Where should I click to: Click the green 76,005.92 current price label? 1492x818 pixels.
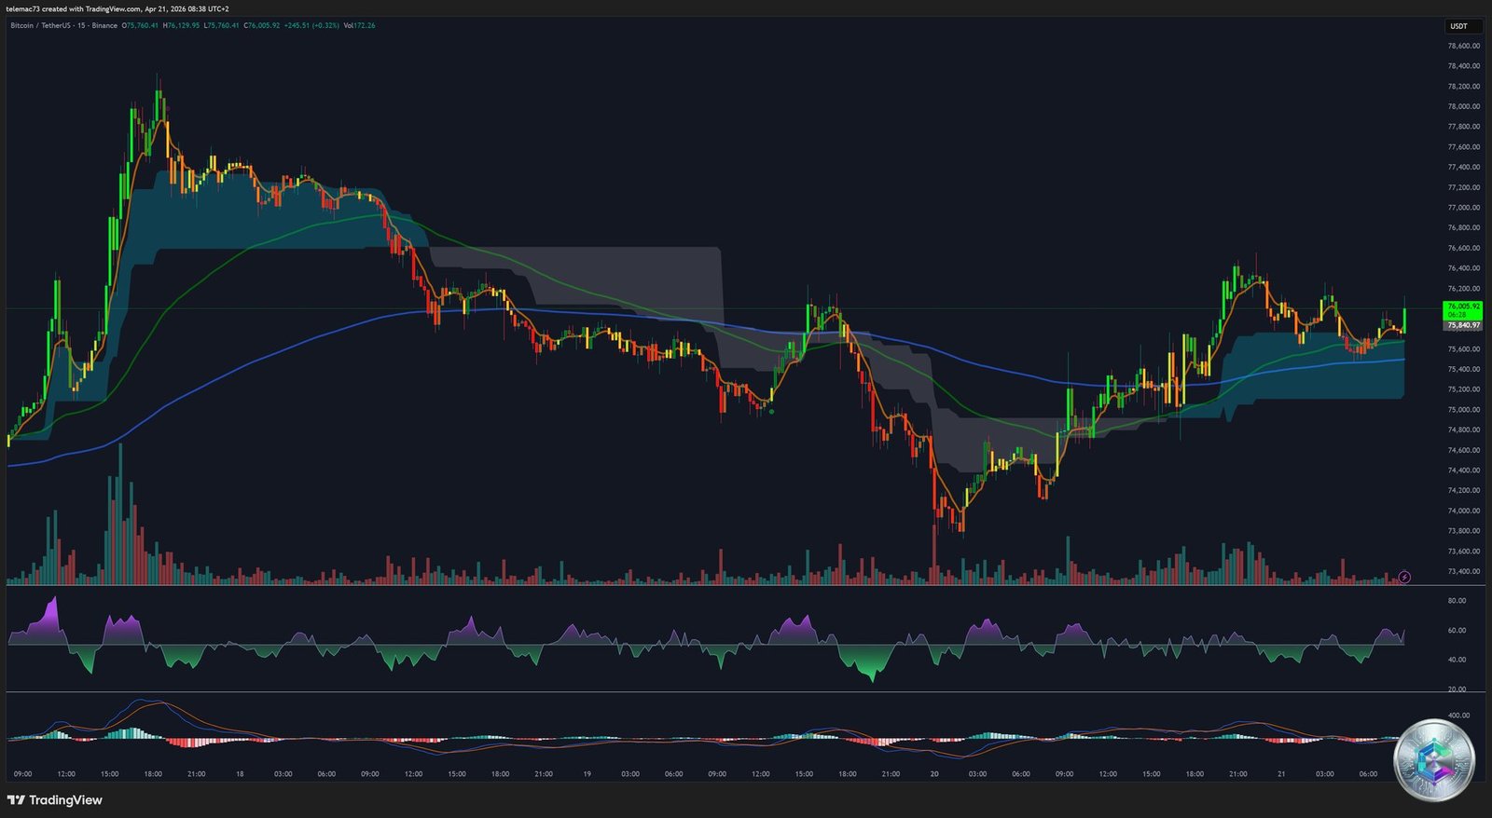[x=1463, y=310]
